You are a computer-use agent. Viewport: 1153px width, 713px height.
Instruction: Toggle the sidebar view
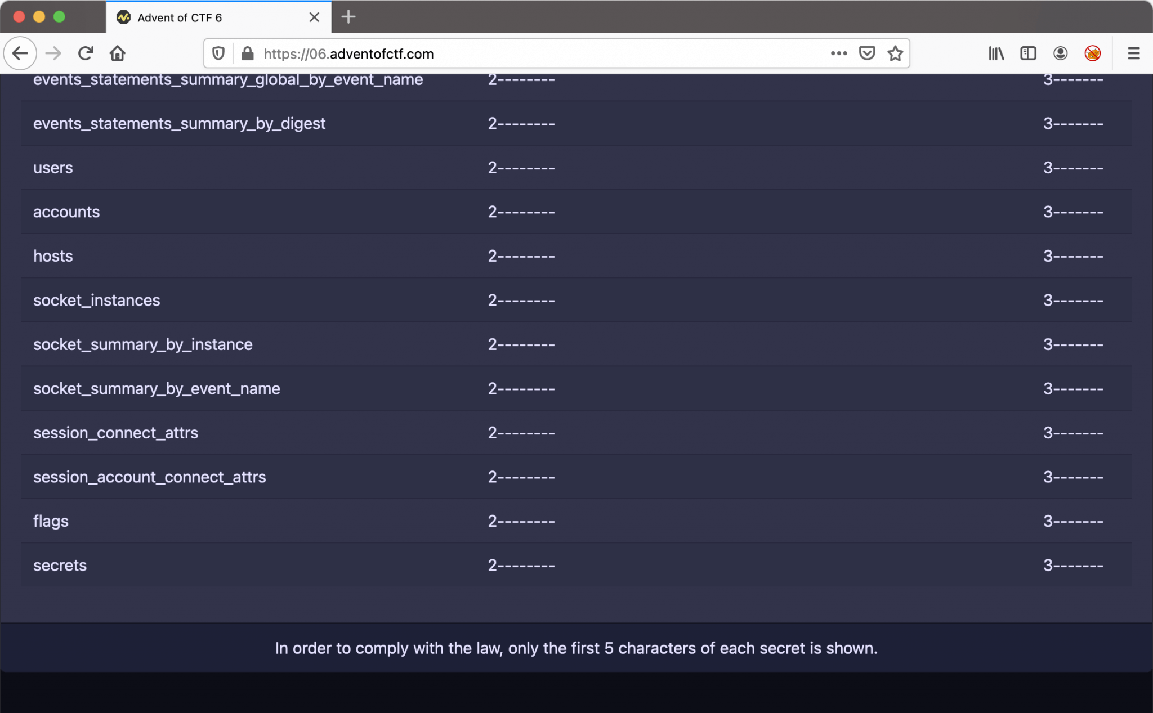tap(1028, 53)
